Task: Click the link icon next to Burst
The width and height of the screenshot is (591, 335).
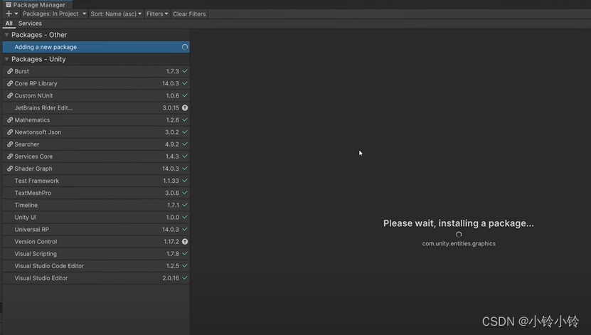Action: 10,71
